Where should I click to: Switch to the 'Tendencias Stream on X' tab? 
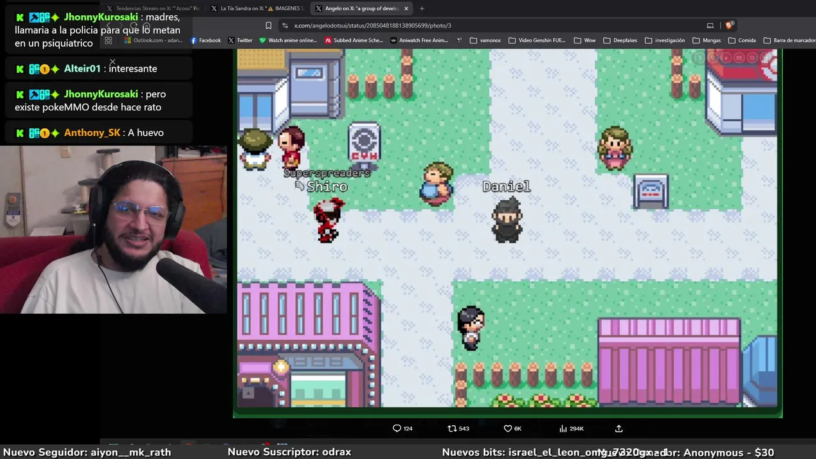click(x=152, y=8)
